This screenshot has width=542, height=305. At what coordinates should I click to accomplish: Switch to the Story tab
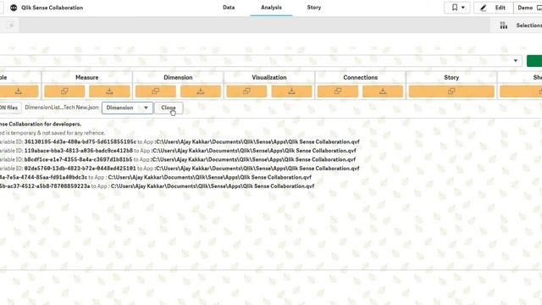(314, 8)
